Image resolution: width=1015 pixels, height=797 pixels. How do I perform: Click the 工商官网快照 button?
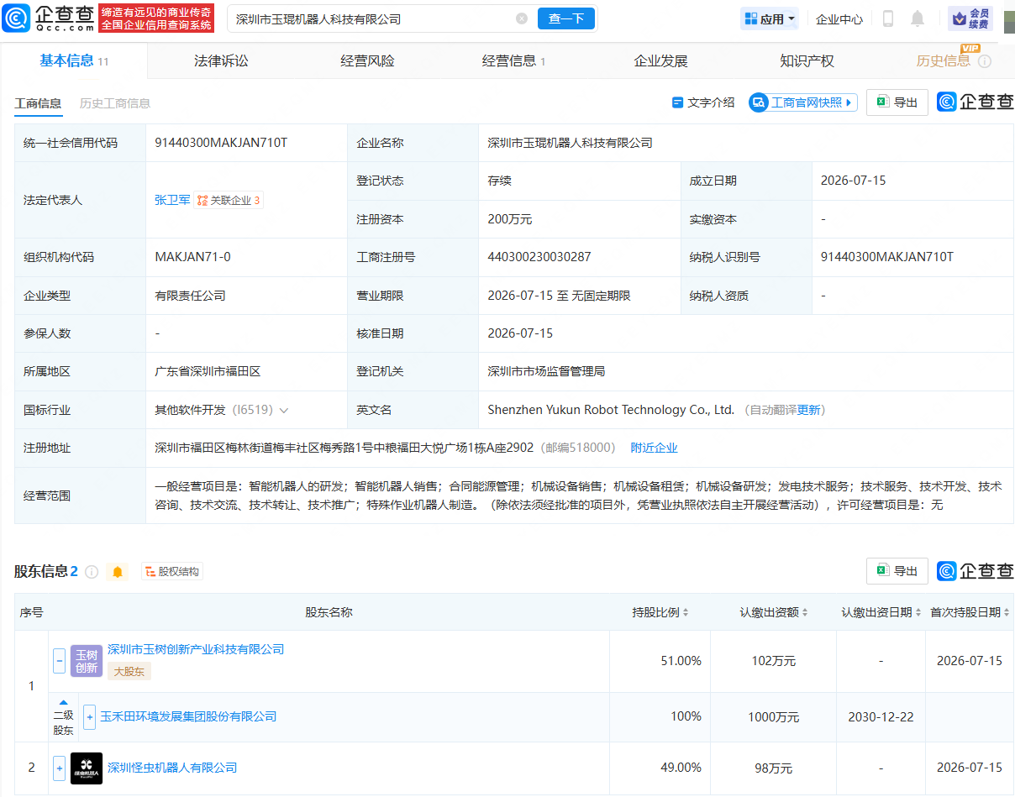[x=803, y=102]
